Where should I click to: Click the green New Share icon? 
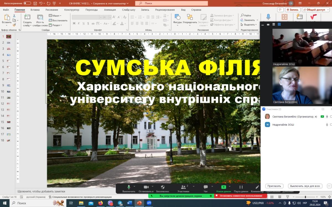coord(224,187)
